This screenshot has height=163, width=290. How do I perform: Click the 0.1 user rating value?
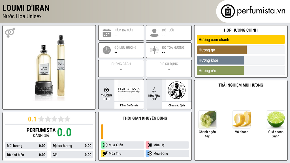click(x=32, y=119)
